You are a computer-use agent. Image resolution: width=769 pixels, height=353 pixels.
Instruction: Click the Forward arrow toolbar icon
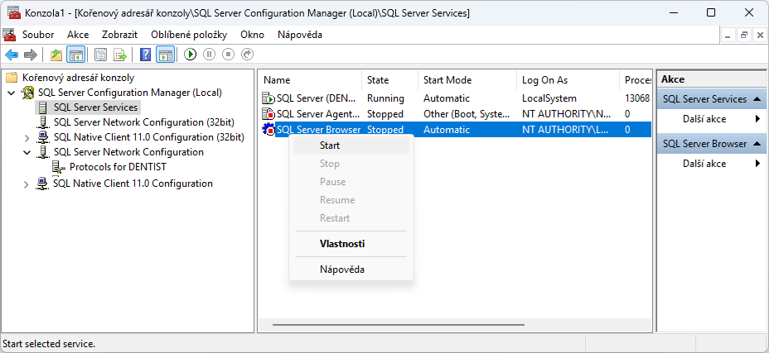tap(31, 55)
